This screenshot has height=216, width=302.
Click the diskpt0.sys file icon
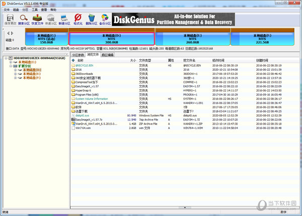click(x=73, y=116)
